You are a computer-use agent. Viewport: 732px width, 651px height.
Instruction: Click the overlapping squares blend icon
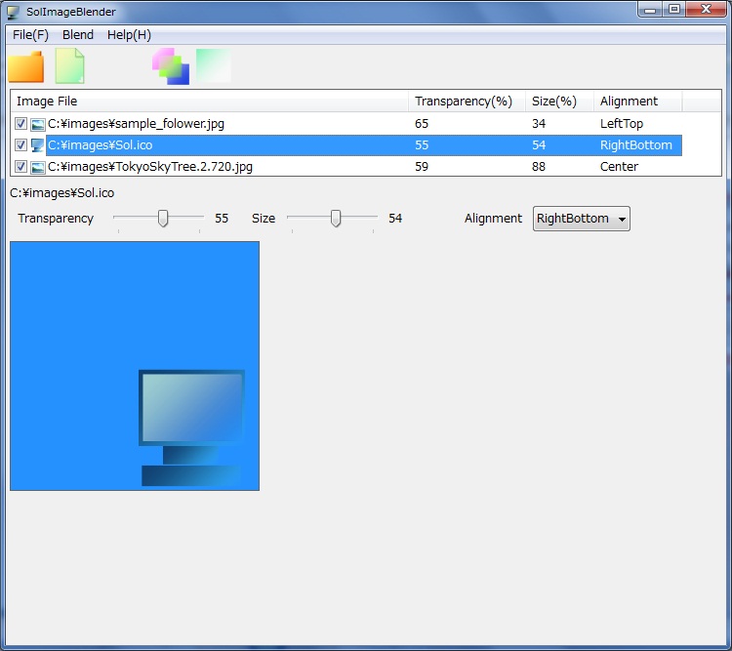pos(171,66)
